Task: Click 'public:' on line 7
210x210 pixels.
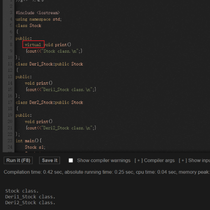Action: [x=24, y=39]
